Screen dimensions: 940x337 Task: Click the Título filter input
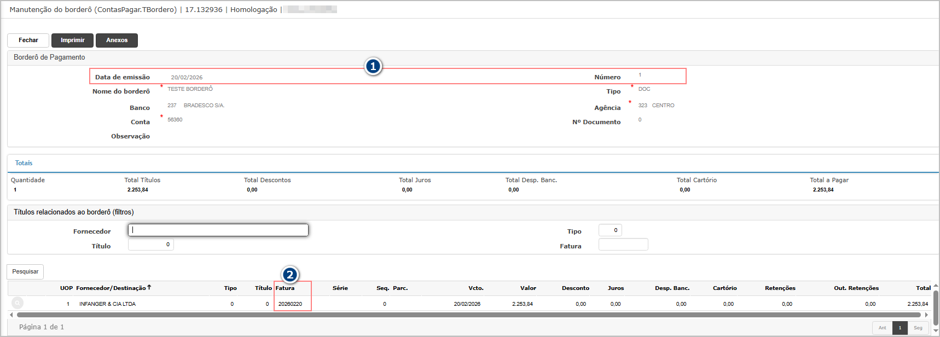pos(151,245)
